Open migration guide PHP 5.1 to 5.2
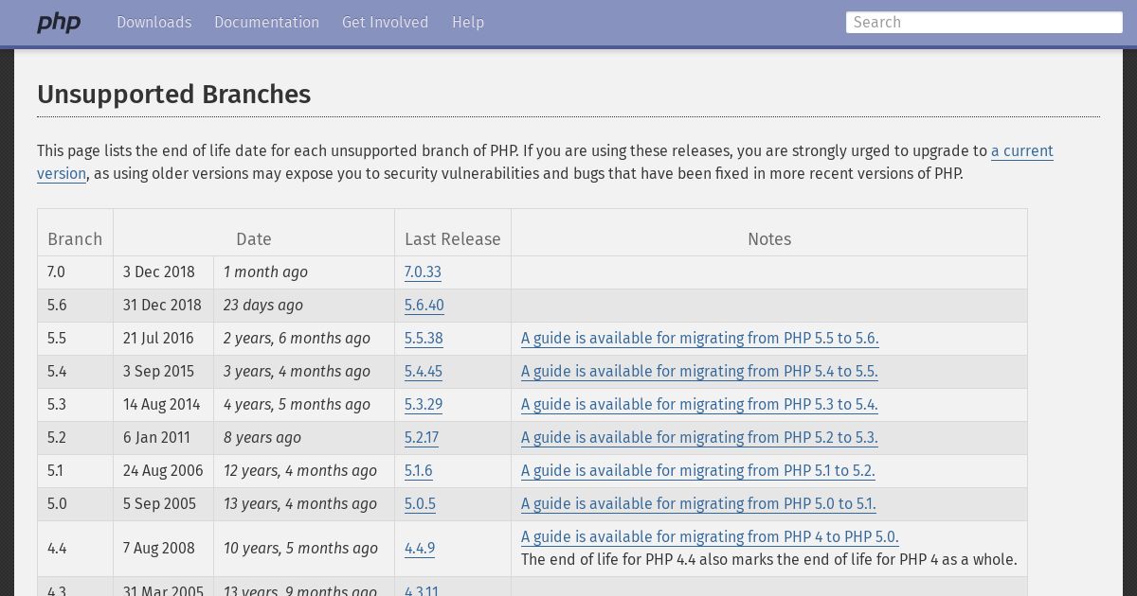The image size is (1137, 596). pos(698,471)
